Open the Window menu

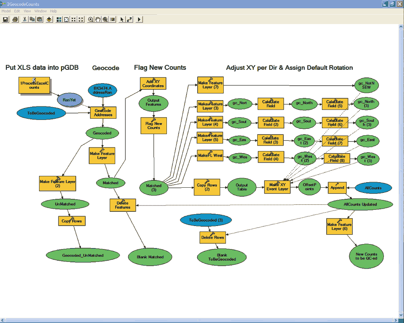(41, 11)
